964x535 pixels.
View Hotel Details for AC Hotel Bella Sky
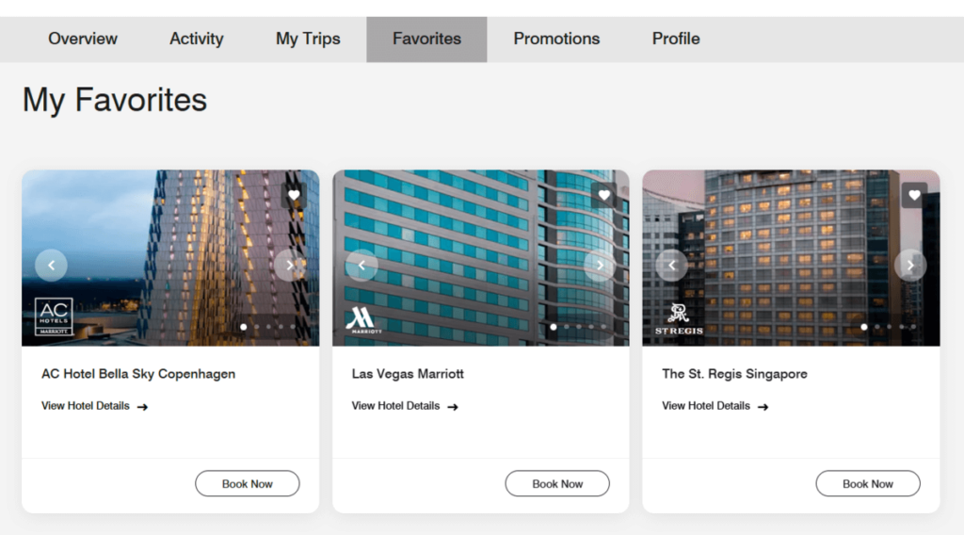(x=95, y=406)
